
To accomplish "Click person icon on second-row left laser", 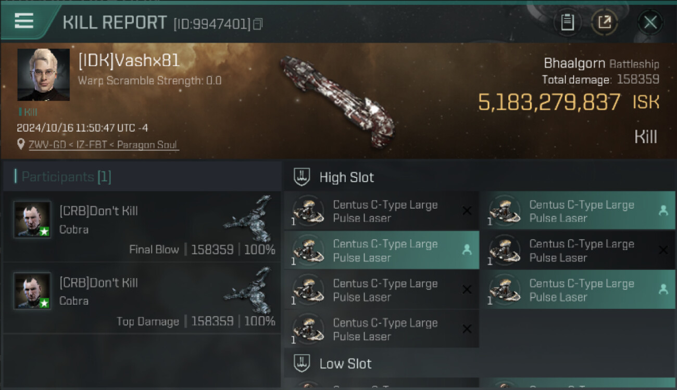I will (467, 250).
